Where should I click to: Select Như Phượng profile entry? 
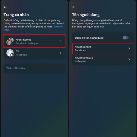34,41
